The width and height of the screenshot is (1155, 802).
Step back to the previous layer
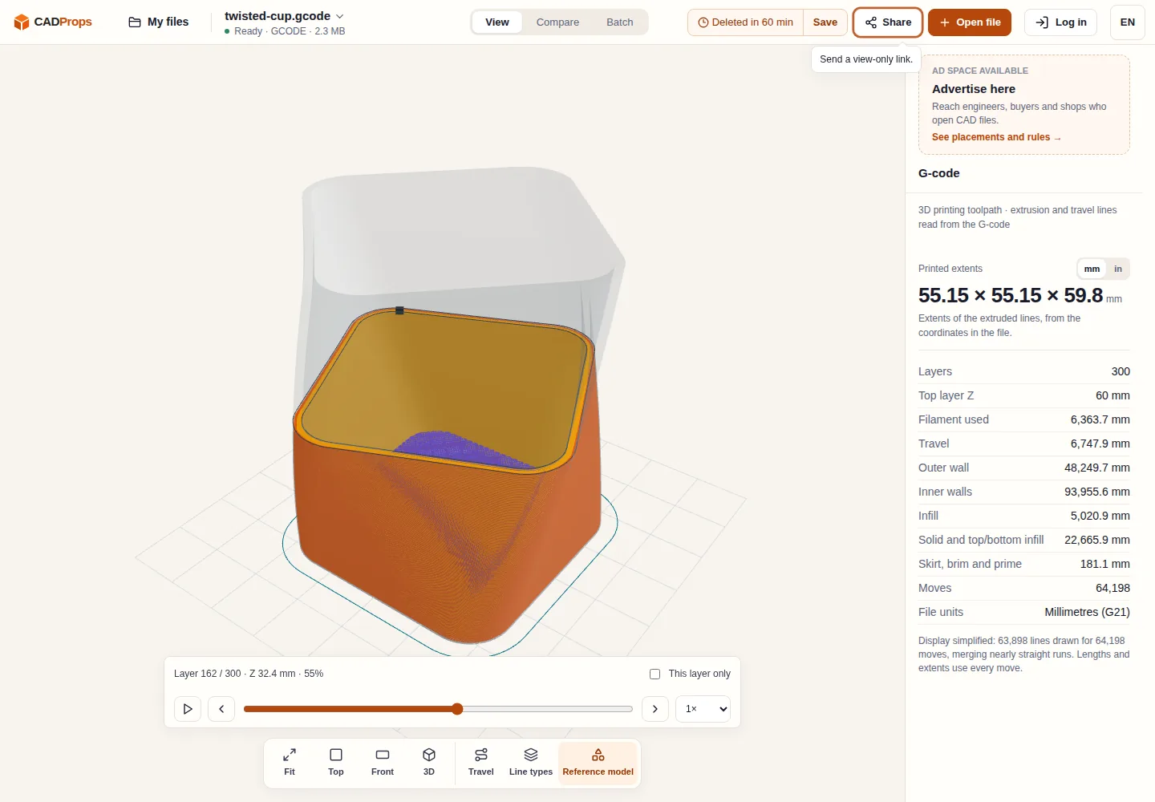(x=221, y=709)
